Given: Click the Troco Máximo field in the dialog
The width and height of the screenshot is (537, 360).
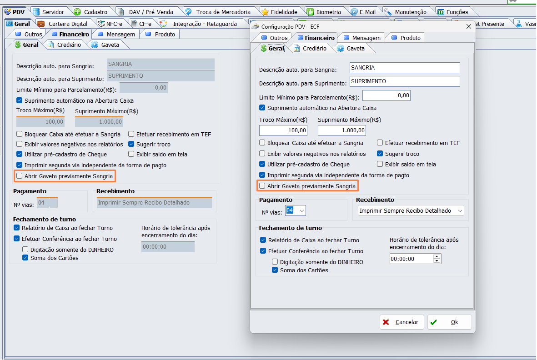Looking at the screenshot, I should (x=283, y=130).
